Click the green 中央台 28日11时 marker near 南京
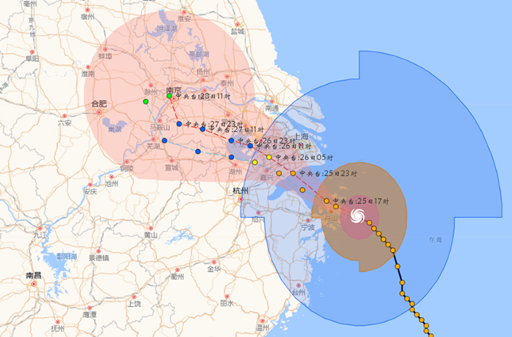The image size is (512, 337). click(169, 96)
